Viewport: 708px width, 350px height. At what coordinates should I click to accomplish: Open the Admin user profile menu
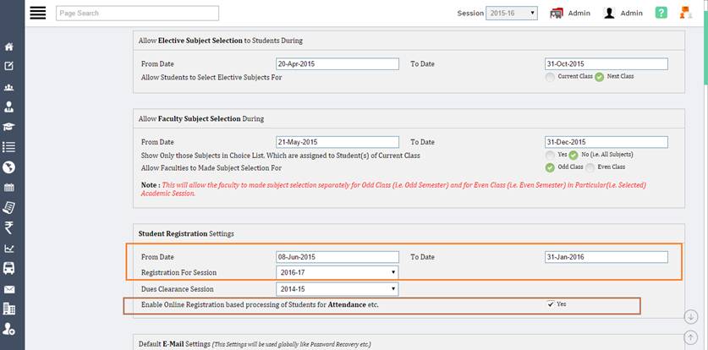623,14
